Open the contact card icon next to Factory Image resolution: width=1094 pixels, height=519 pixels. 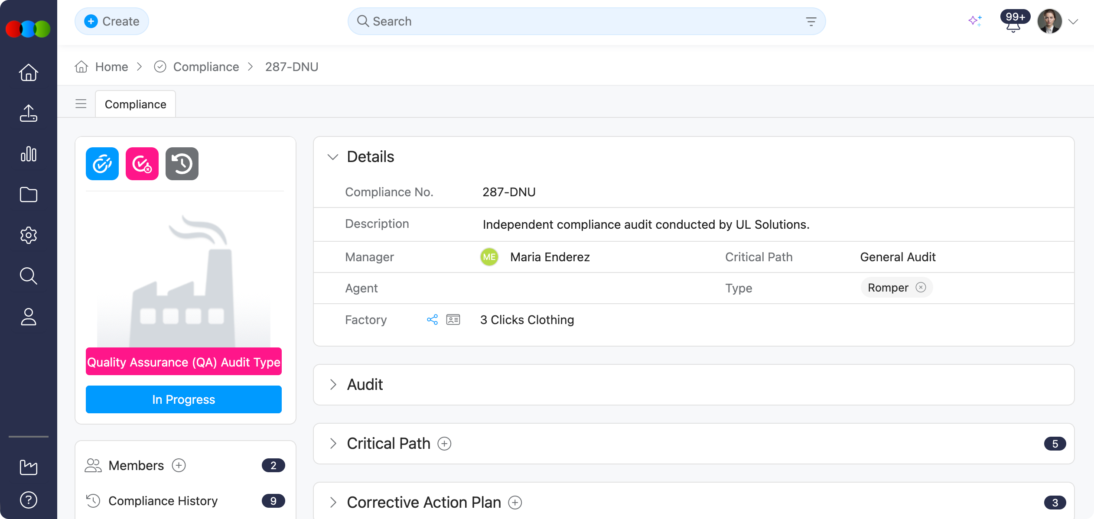coord(453,320)
